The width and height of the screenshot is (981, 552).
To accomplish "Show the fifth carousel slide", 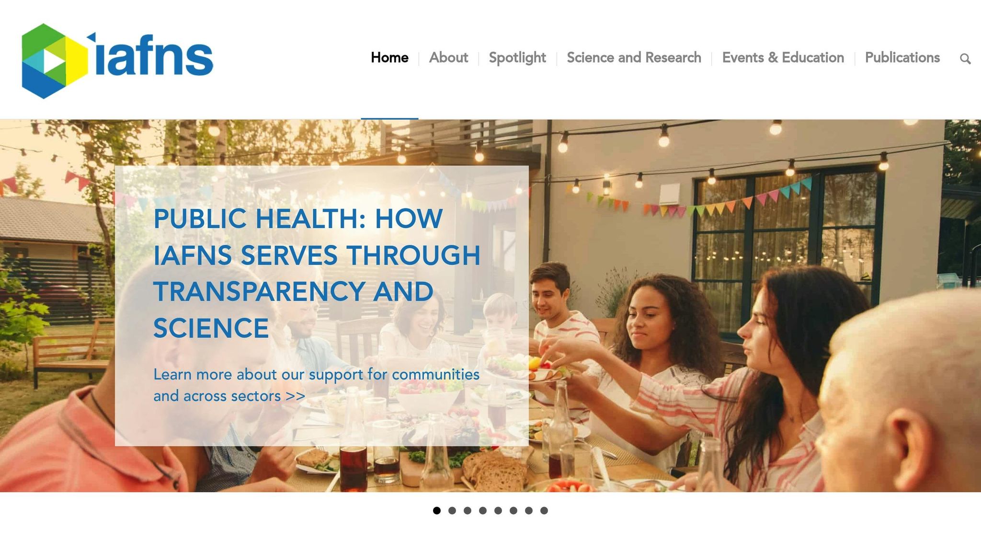I will click(498, 510).
